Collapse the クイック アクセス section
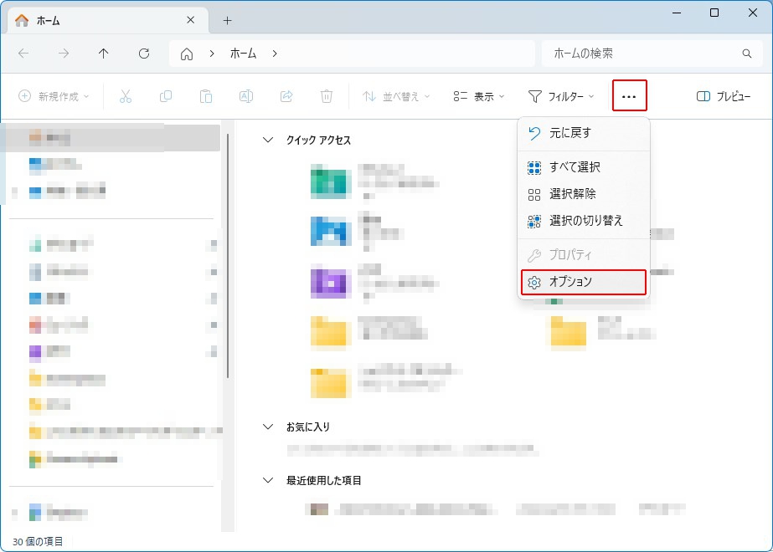The width and height of the screenshot is (773, 552). 268,141
